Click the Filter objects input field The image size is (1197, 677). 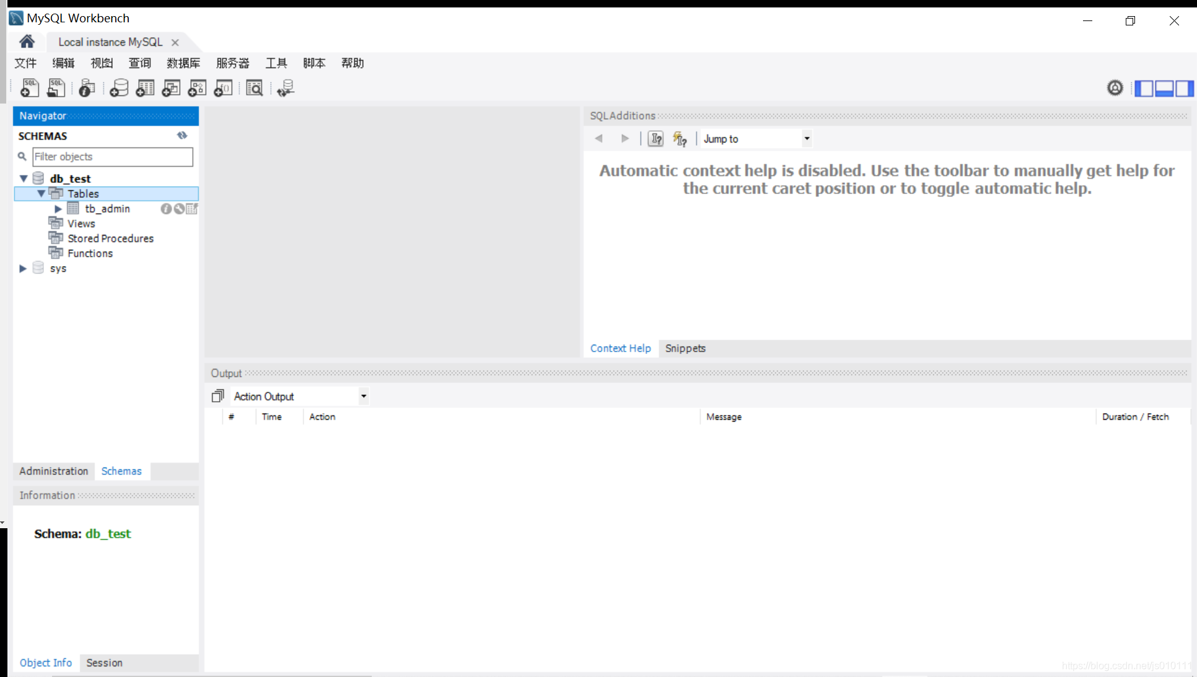tap(113, 156)
